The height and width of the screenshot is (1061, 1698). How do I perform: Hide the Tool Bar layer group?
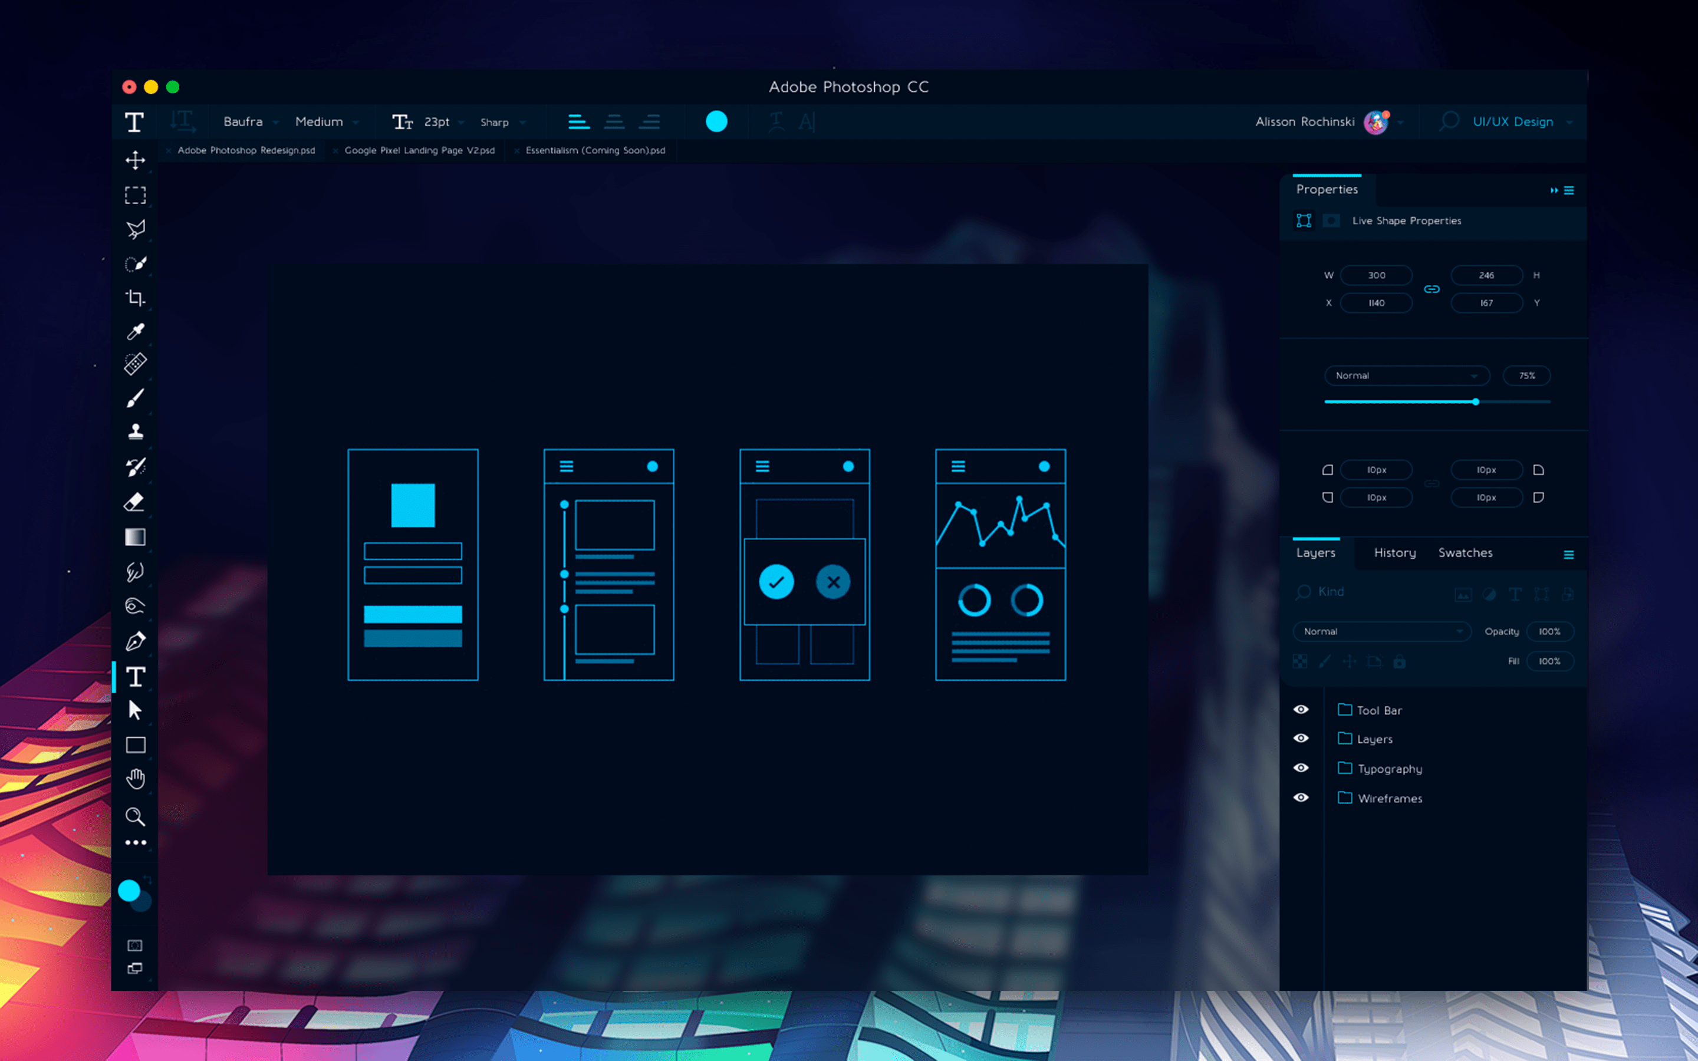1301,710
